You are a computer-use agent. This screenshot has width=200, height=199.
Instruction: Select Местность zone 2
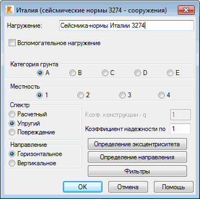[81, 95]
